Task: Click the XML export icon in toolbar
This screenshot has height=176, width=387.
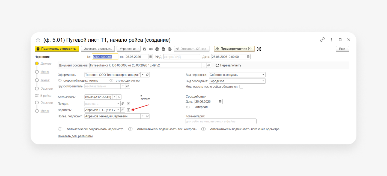Action: click(x=169, y=49)
